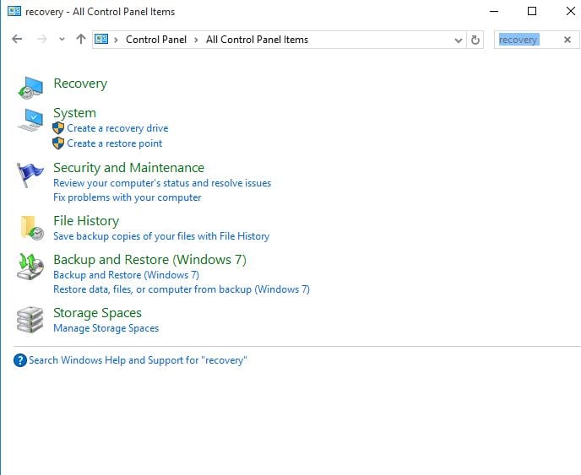Refresh the Control Panel view
This screenshot has height=475, width=581.
pyautogui.click(x=475, y=40)
